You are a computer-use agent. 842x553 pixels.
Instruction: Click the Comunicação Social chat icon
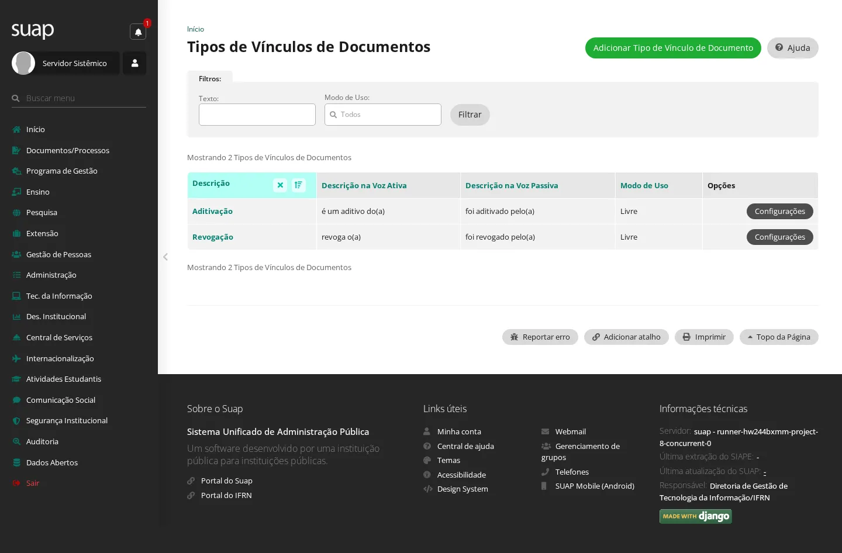point(16,400)
